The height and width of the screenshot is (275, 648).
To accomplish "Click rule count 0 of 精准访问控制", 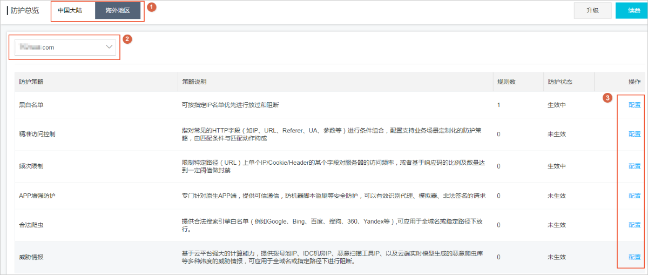I will 498,134.
